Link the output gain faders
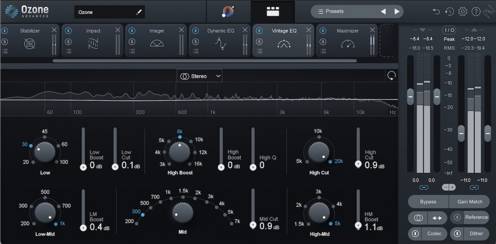The image size is (496, 244). (x=474, y=187)
